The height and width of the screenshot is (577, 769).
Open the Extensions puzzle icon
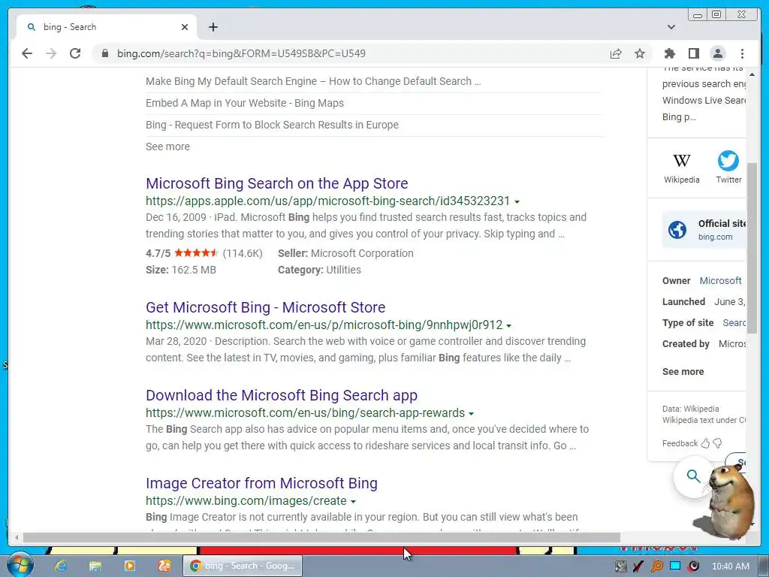click(669, 53)
